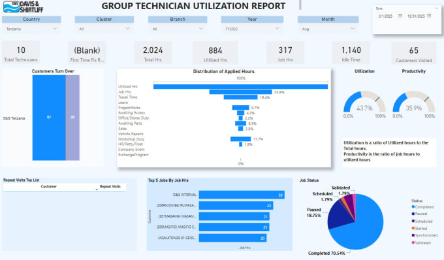Click the Customers Visited 65 card
The image size is (444, 260).
click(x=414, y=53)
